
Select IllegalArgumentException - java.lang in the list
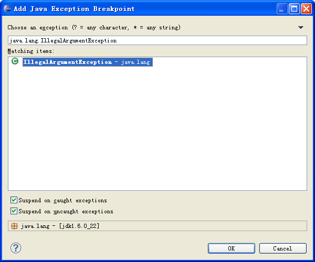click(87, 62)
